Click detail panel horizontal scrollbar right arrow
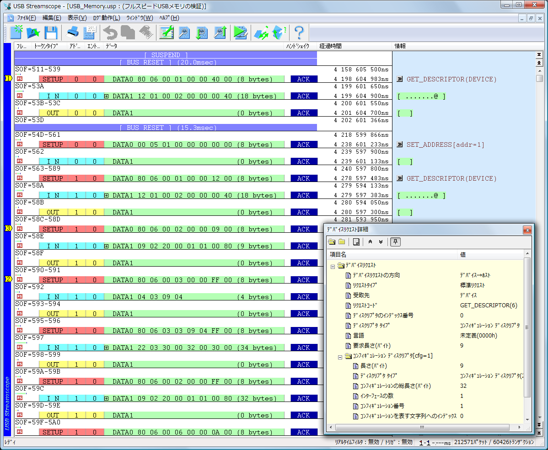The image size is (548, 450). 520,427
